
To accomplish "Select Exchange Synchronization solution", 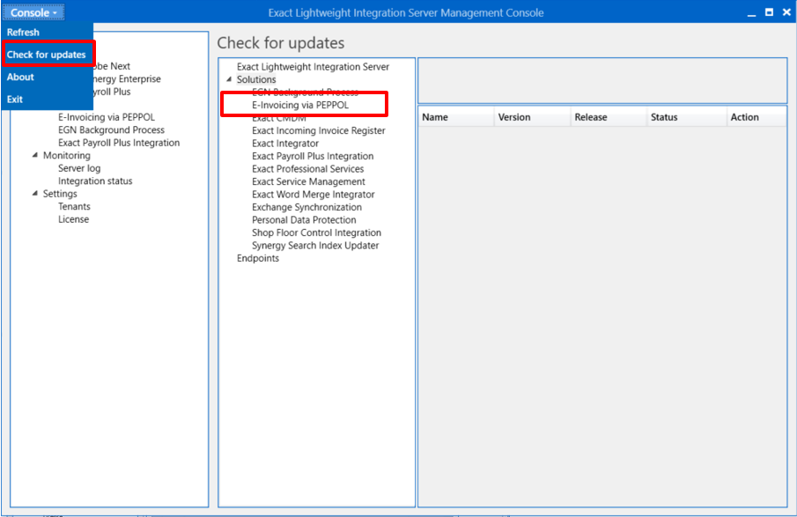I will coord(306,207).
